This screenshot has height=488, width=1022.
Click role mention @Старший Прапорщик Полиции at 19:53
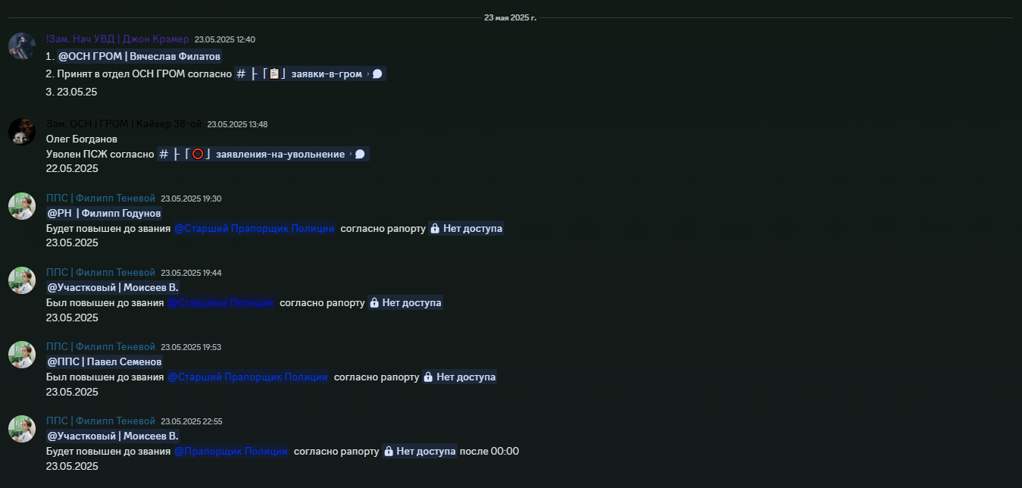(x=248, y=377)
